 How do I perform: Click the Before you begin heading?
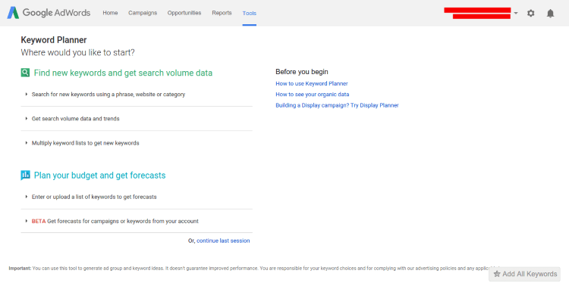[302, 72]
